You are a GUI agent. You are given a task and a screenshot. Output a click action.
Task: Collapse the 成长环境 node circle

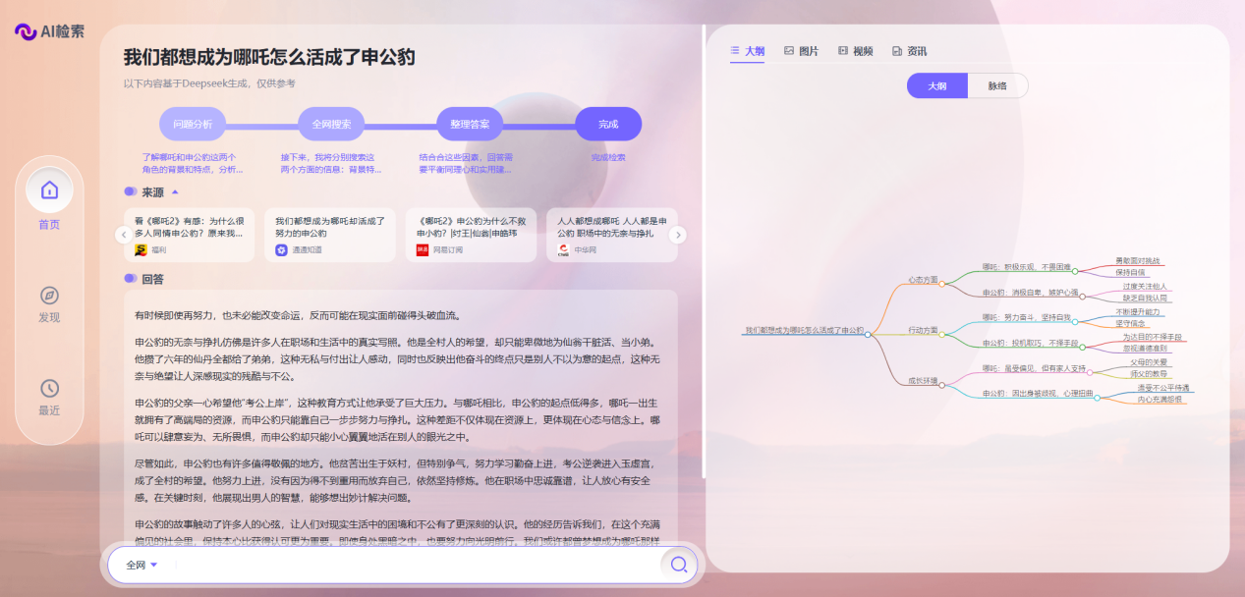point(941,385)
